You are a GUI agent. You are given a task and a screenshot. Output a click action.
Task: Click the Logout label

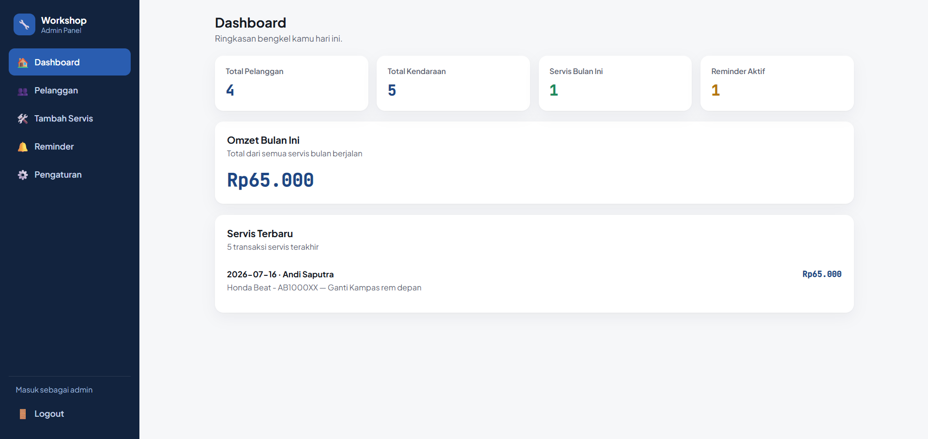[x=49, y=414]
